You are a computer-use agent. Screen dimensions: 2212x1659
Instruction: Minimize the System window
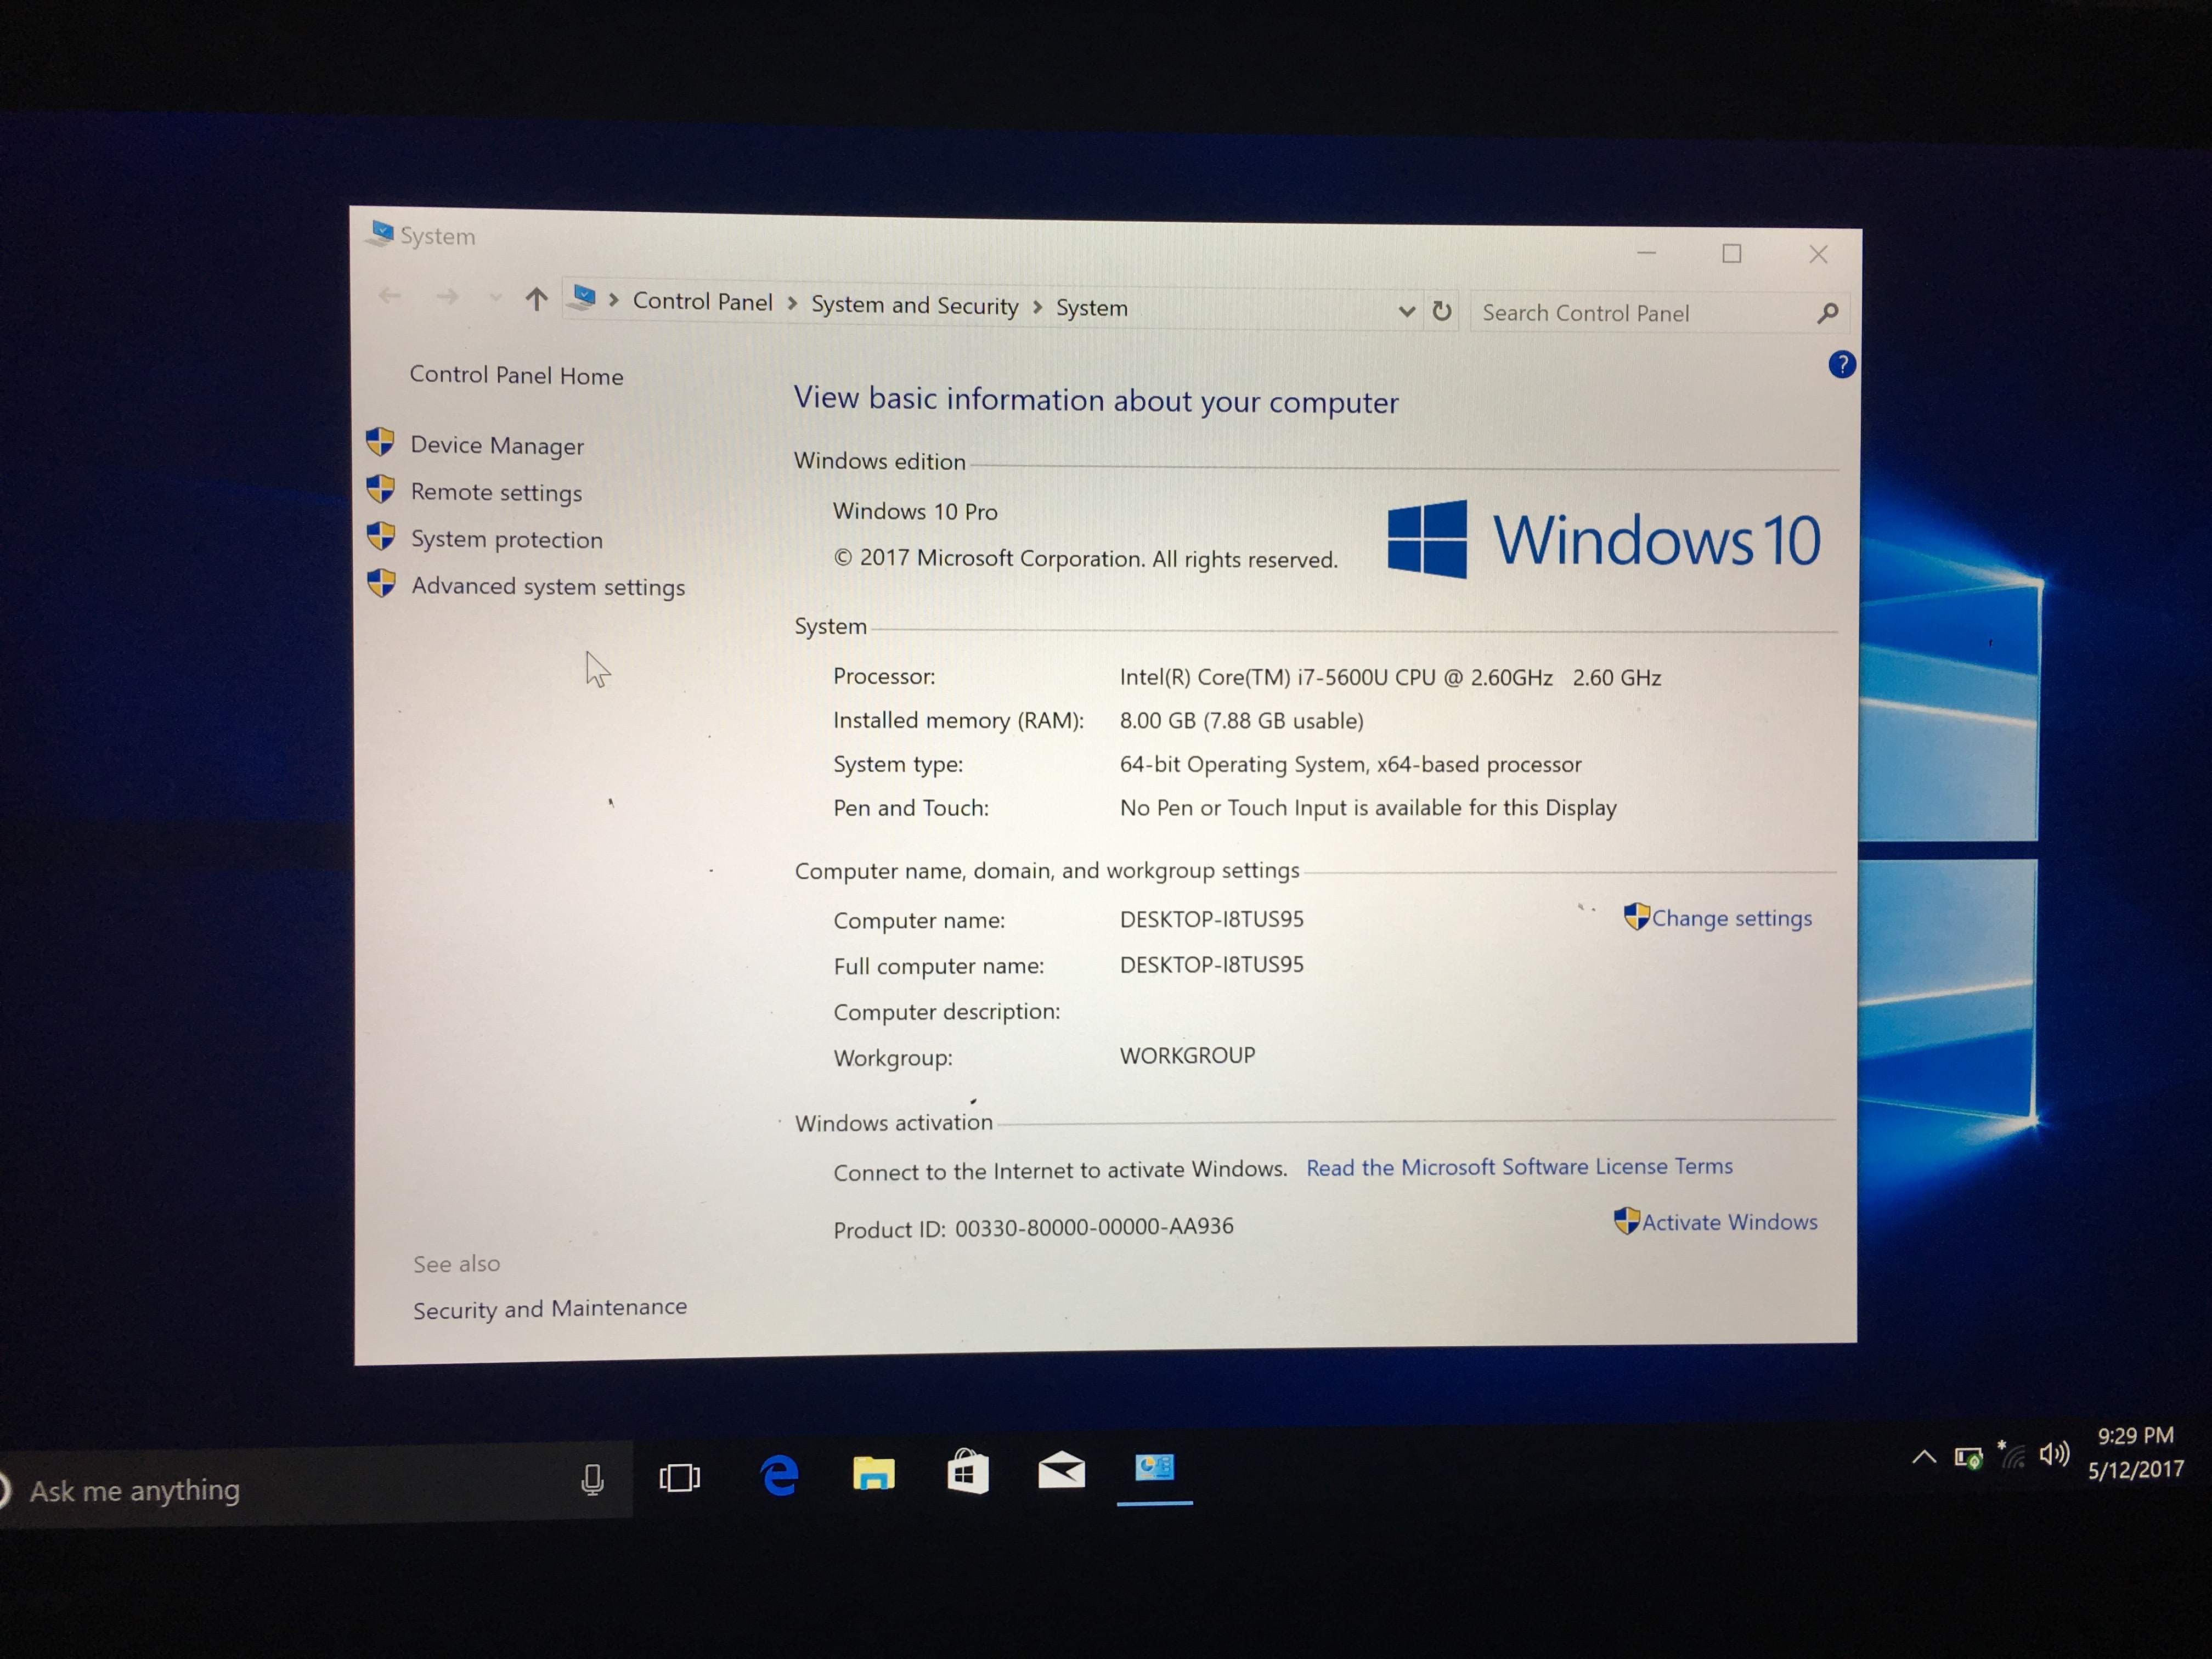1646,253
